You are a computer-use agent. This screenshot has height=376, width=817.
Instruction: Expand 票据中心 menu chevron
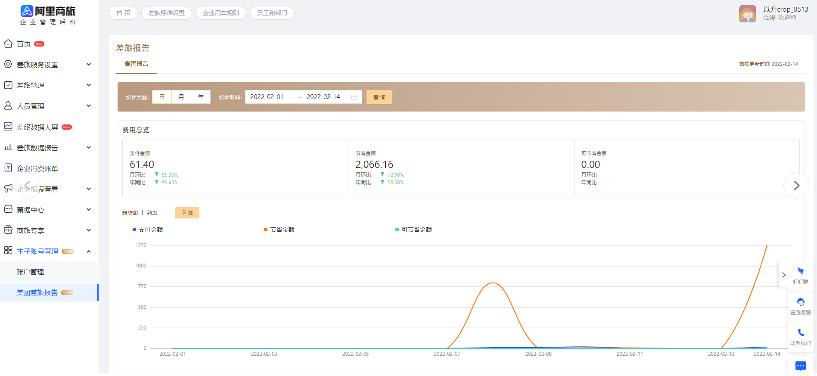pos(89,209)
